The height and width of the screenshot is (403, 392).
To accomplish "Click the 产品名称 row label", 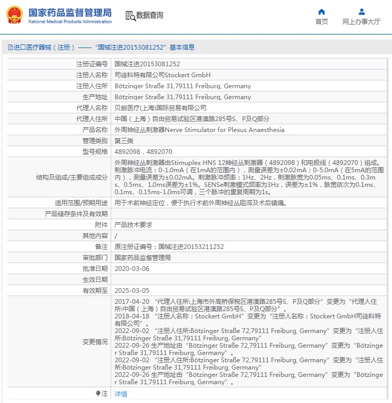I will 95,130.
